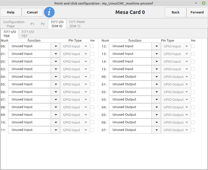Minimize the configuration window
Screen dimensions: 208x170
[196, 3]
